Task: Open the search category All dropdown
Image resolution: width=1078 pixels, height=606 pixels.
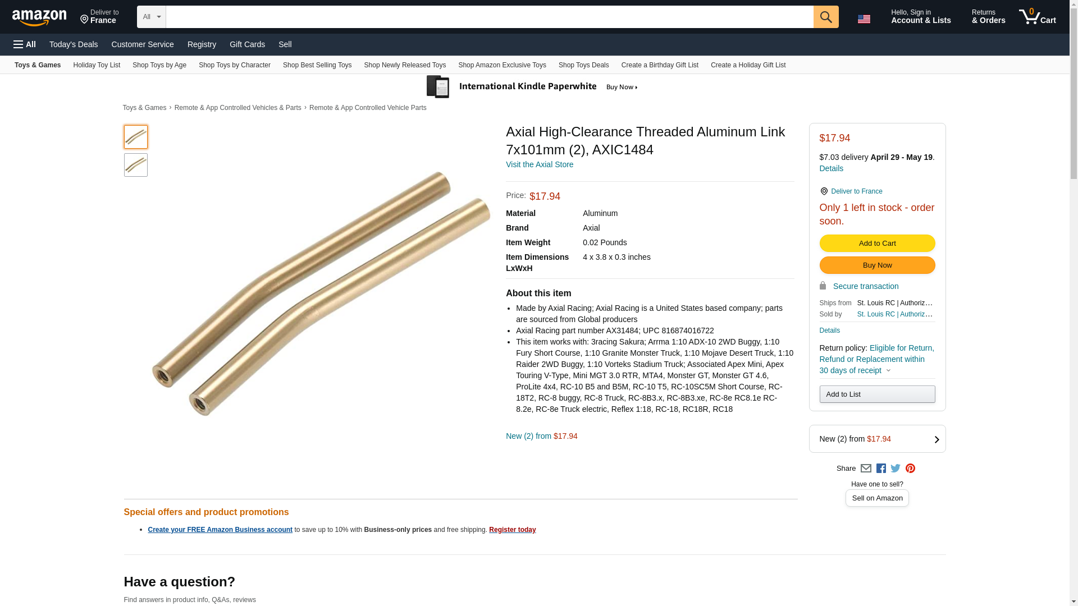Action: 151,17
